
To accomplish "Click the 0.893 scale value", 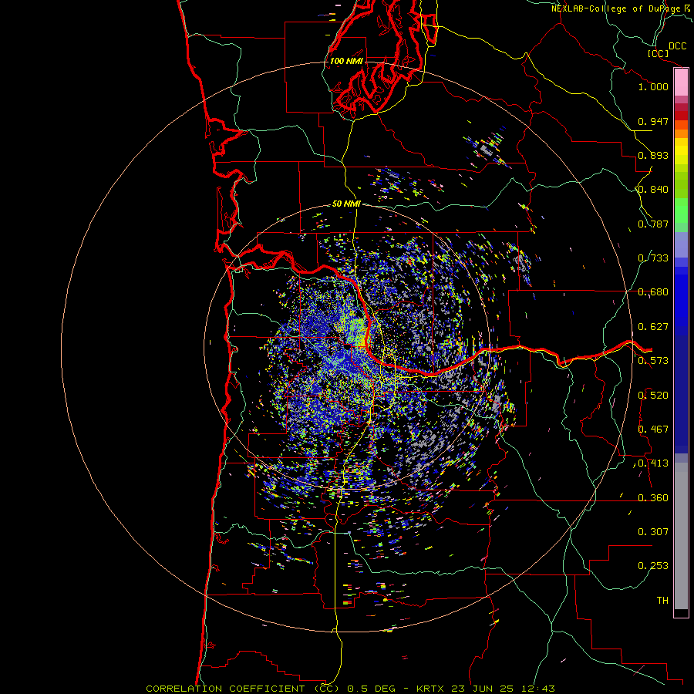I will [653, 155].
